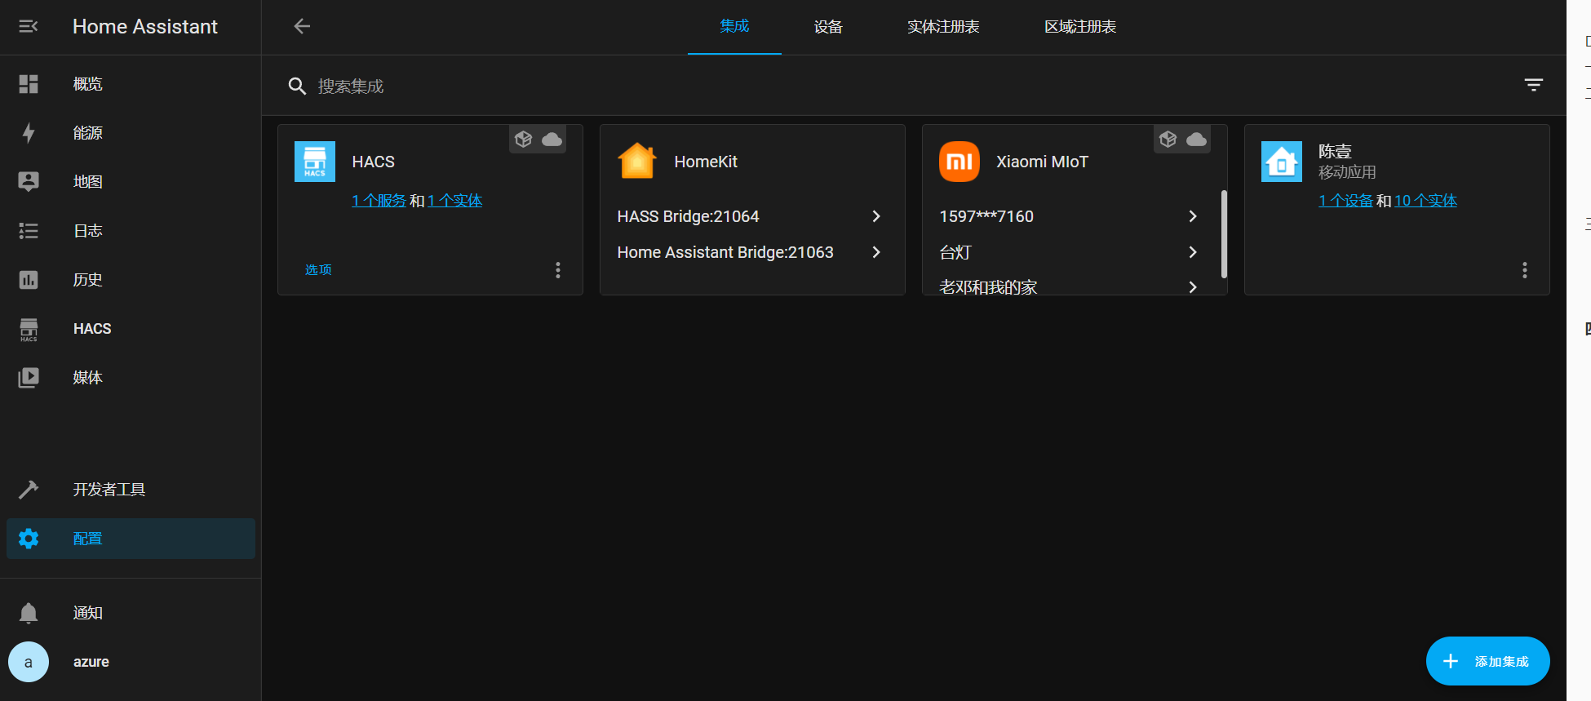
Task: Click the 配置 settings gear icon
Action: (x=29, y=539)
